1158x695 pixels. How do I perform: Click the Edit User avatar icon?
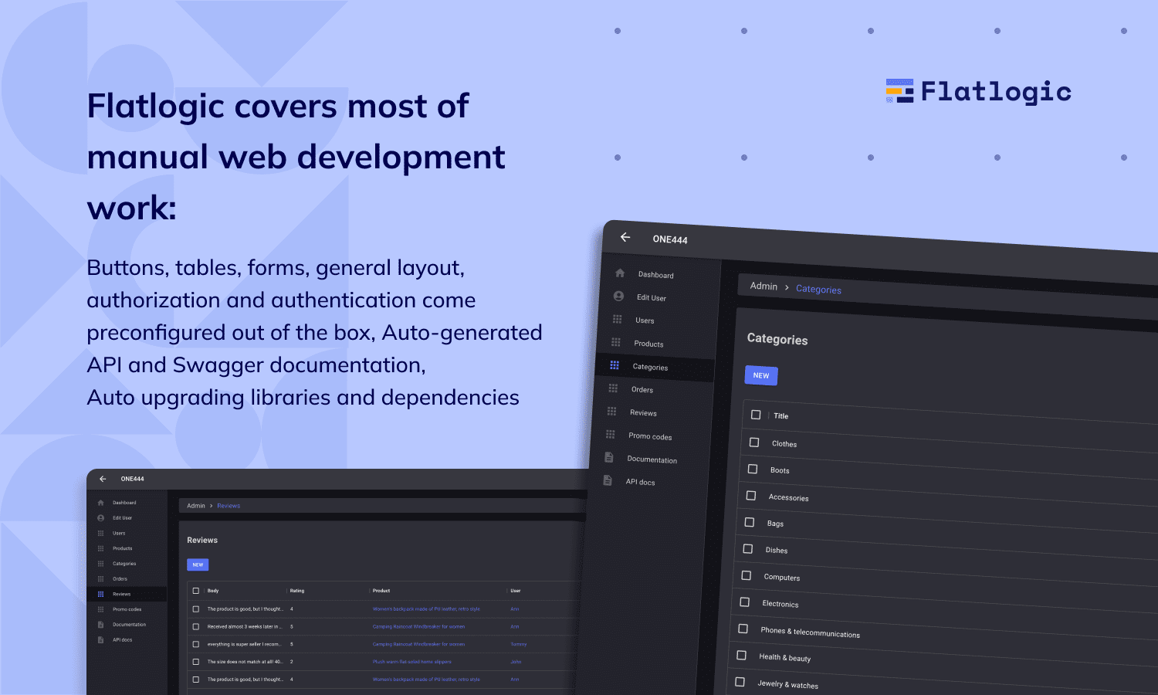(x=618, y=296)
